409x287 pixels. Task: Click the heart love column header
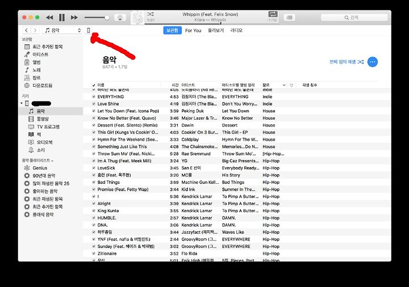click(291, 85)
